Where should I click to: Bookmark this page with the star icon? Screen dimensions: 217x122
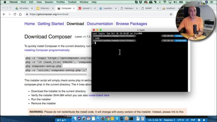pyautogui.click(x=171, y=14)
